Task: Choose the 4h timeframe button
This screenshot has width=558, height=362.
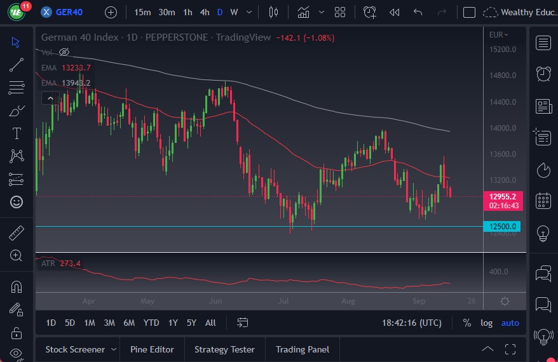Action: click(x=204, y=12)
